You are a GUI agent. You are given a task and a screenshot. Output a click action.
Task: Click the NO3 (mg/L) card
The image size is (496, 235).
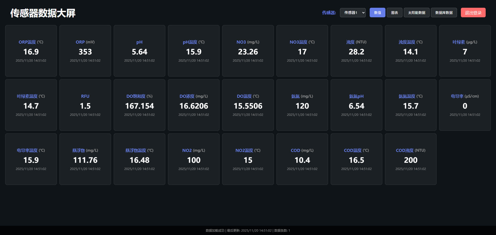(x=248, y=51)
